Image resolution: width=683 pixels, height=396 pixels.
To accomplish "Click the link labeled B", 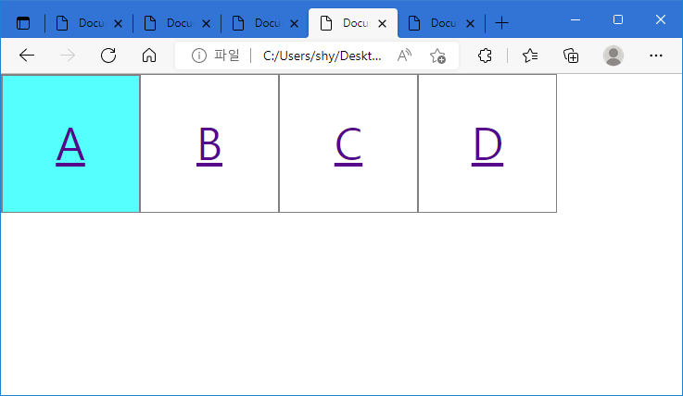I will coord(209,144).
